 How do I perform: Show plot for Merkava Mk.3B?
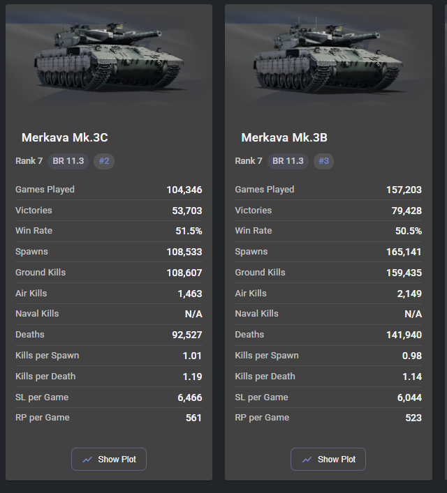coord(328,460)
